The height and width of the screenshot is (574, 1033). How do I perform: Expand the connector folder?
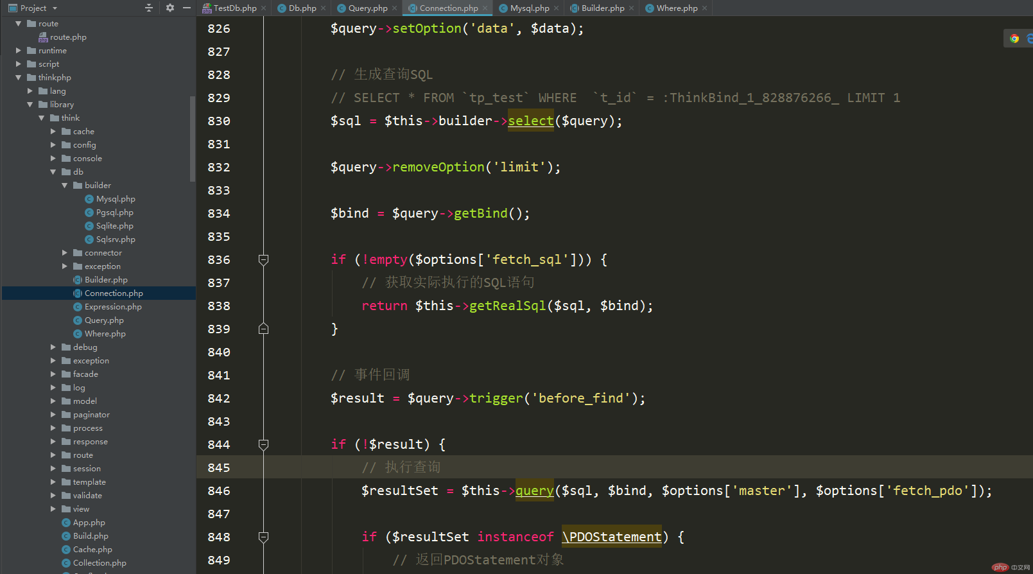click(65, 253)
